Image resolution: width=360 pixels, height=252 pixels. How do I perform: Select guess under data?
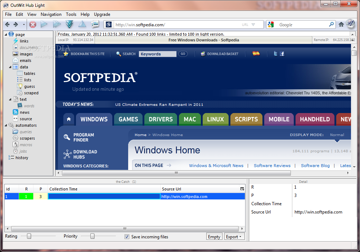point(30,86)
